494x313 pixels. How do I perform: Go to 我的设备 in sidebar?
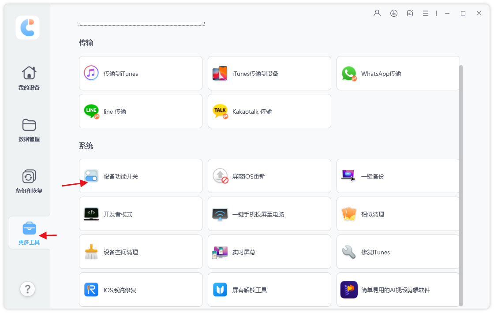point(29,78)
